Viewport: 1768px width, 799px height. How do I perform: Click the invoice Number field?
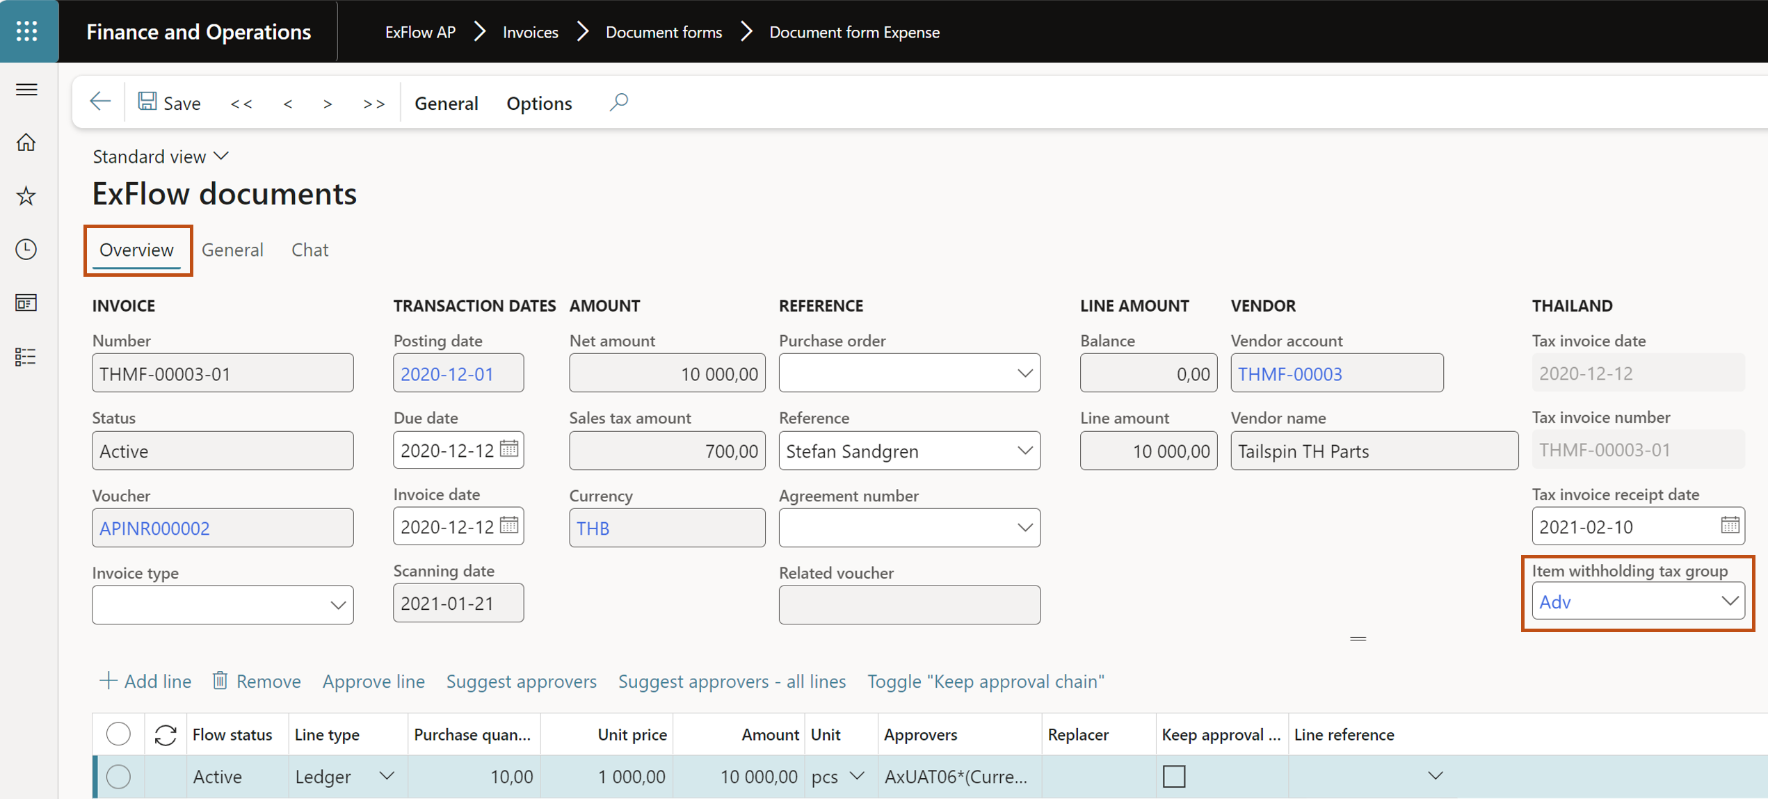pyautogui.click(x=223, y=373)
